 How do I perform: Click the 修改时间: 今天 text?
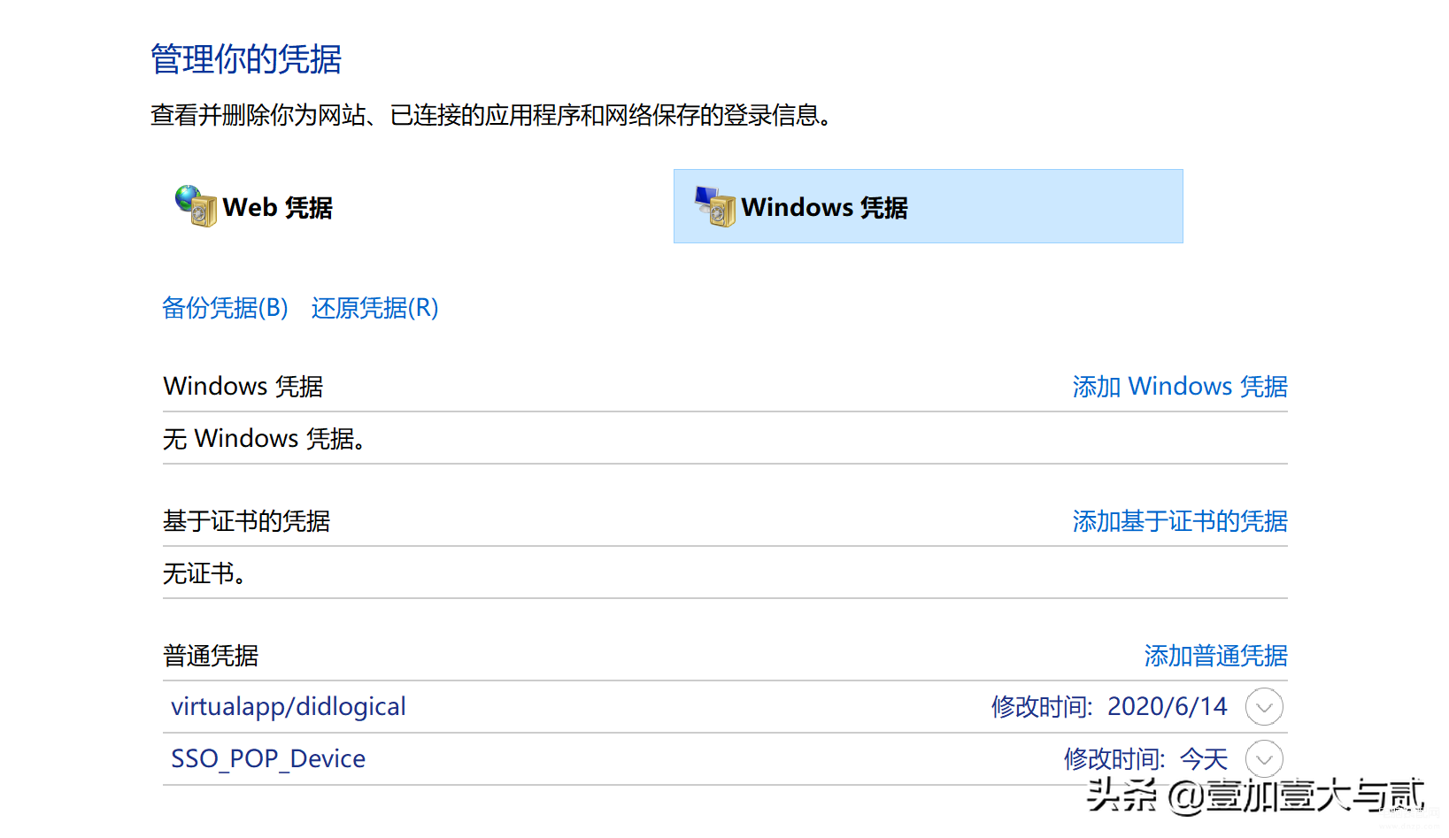click(1145, 758)
